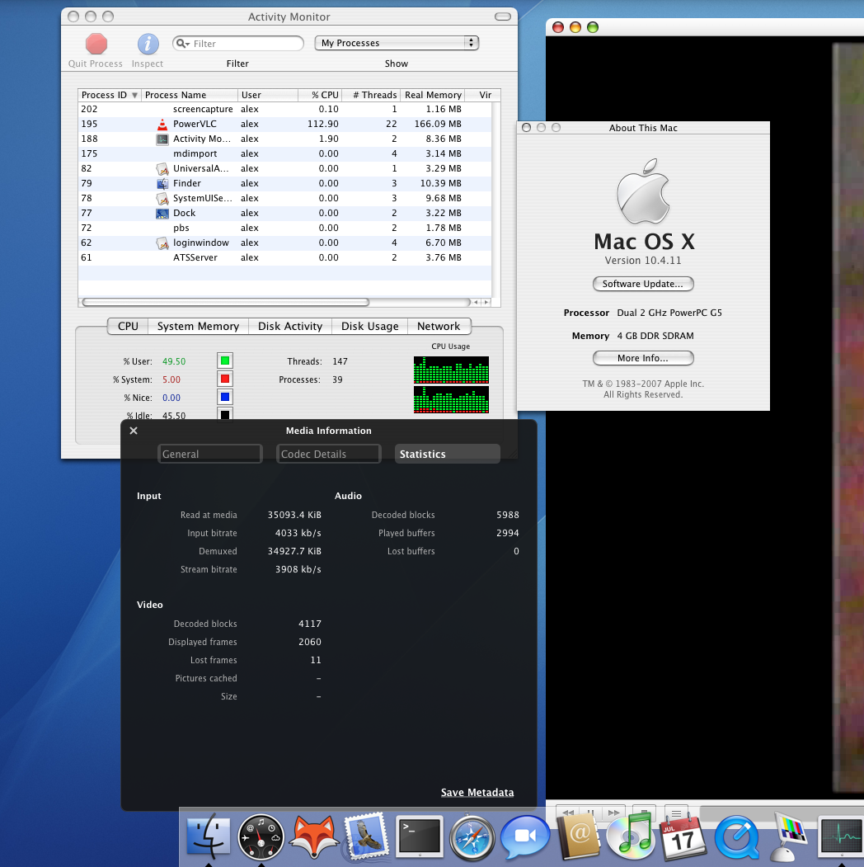Open the Codec Details tab
864x867 pixels.
[x=329, y=454]
